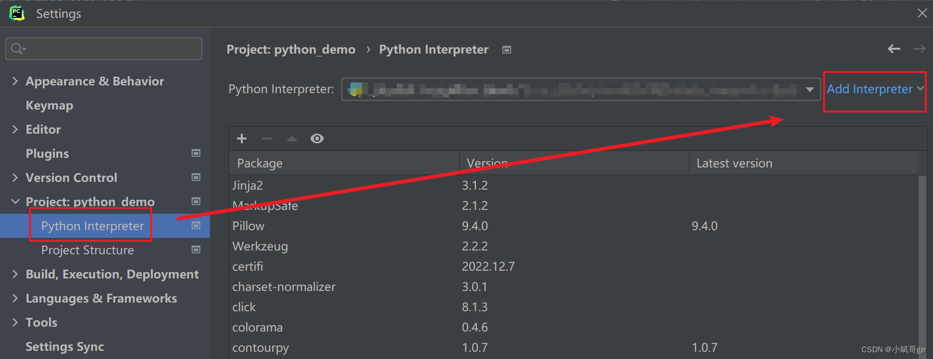Image resolution: width=933 pixels, height=359 pixels.
Task: Click the Jinja2 version 3.1.2 cell
Action: (475, 185)
